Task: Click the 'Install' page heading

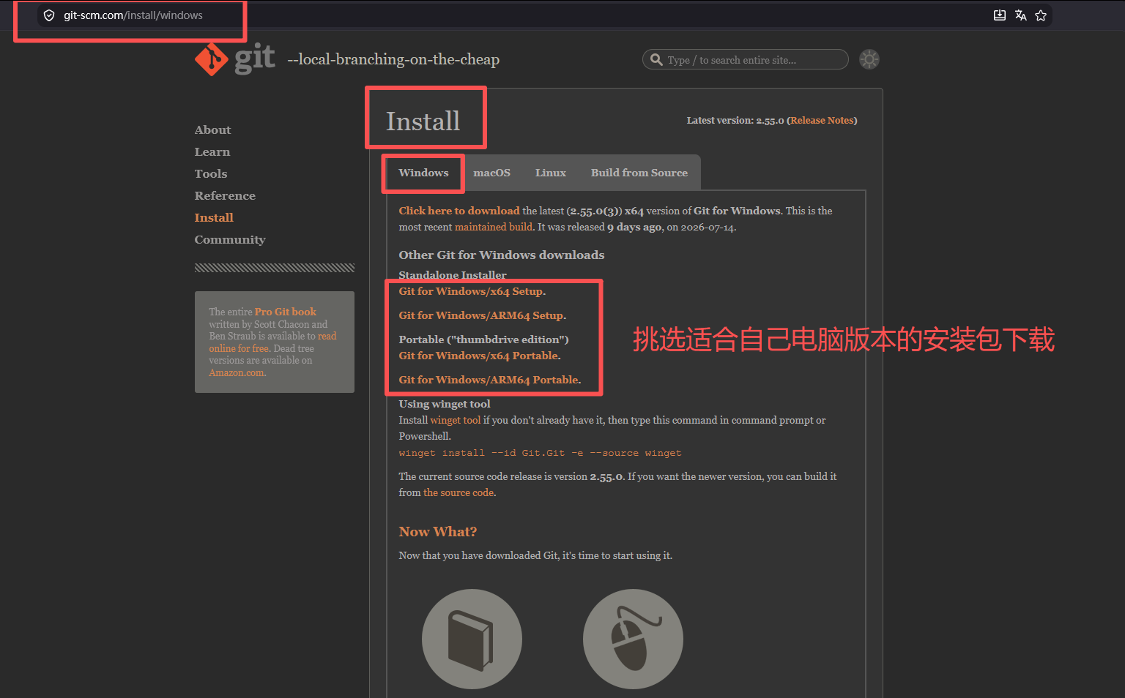Action: point(423,121)
